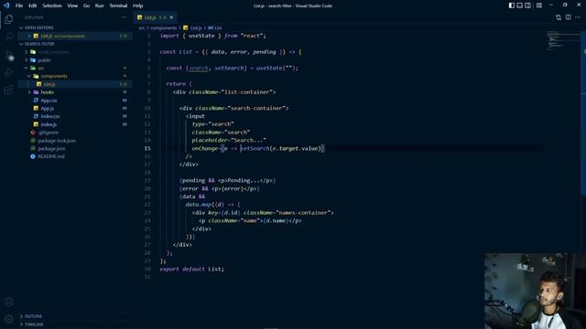Image resolution: width=586 pixels, height=329 pixels.
Task: Select List.js in components folder tree
Action: tap(49, 84)
